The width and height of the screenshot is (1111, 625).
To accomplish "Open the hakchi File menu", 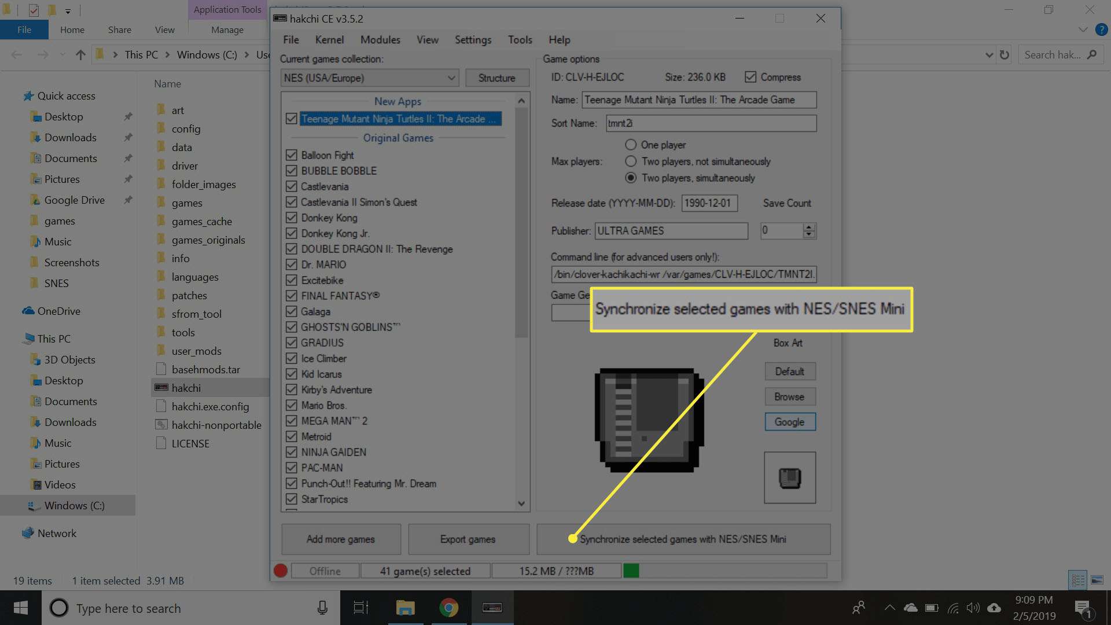I will pos(291,40).
